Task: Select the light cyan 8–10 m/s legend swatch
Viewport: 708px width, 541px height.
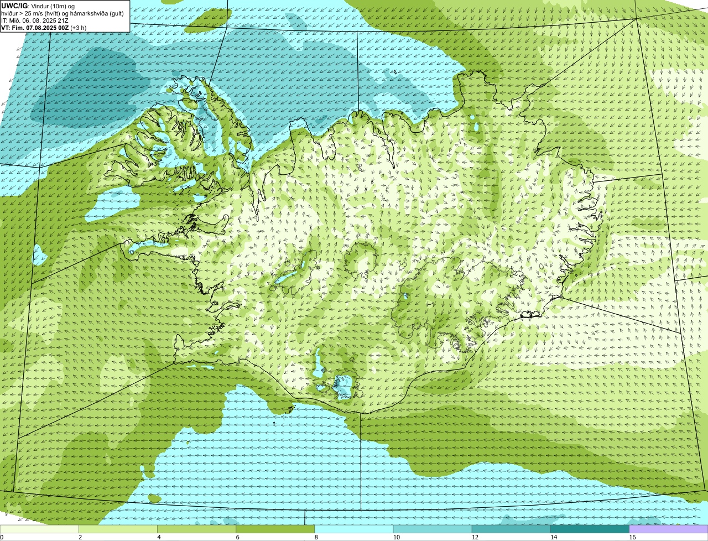Action: (354, 529)
